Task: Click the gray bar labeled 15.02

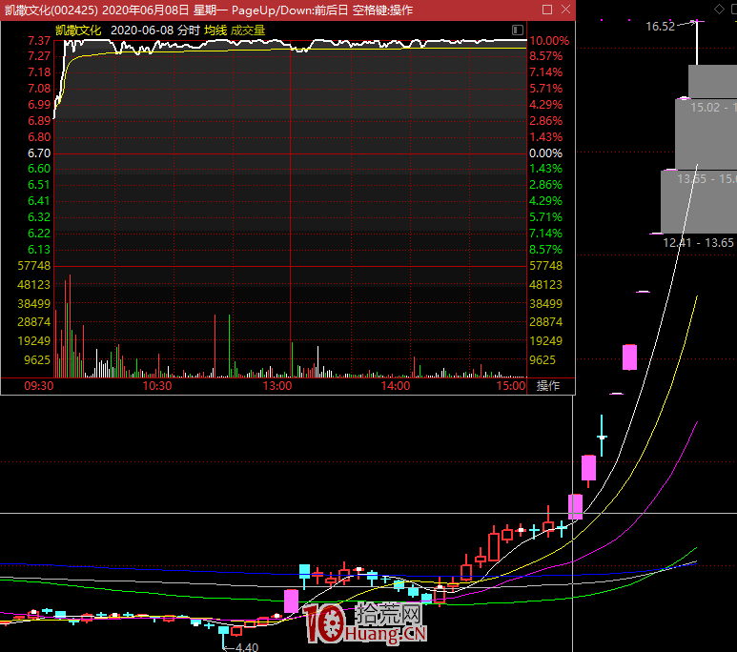Action: (706, 134)
